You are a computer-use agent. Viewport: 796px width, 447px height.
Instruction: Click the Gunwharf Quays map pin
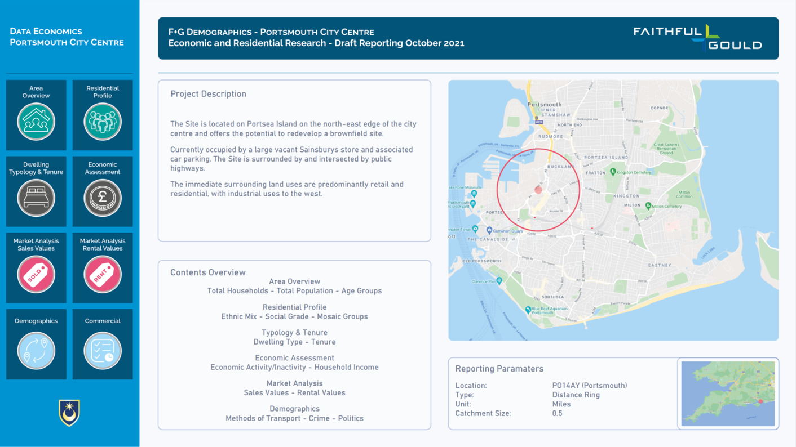pyautogui.click(x=489, y=230)
